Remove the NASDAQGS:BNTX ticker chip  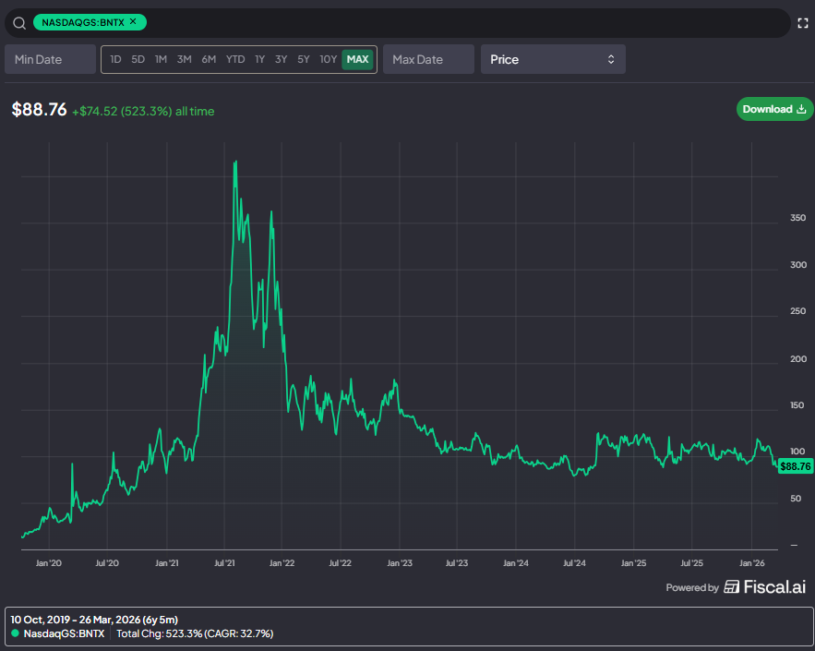click(x=133, y=22)
